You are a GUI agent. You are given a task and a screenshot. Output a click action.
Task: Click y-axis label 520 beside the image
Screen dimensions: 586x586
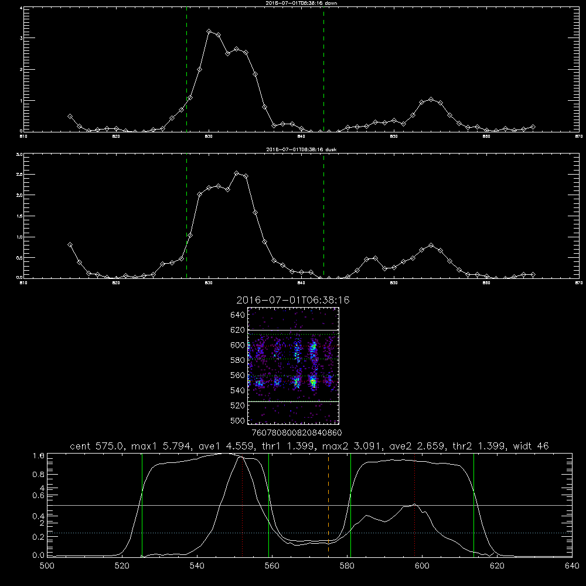click(x=238, y=406)
